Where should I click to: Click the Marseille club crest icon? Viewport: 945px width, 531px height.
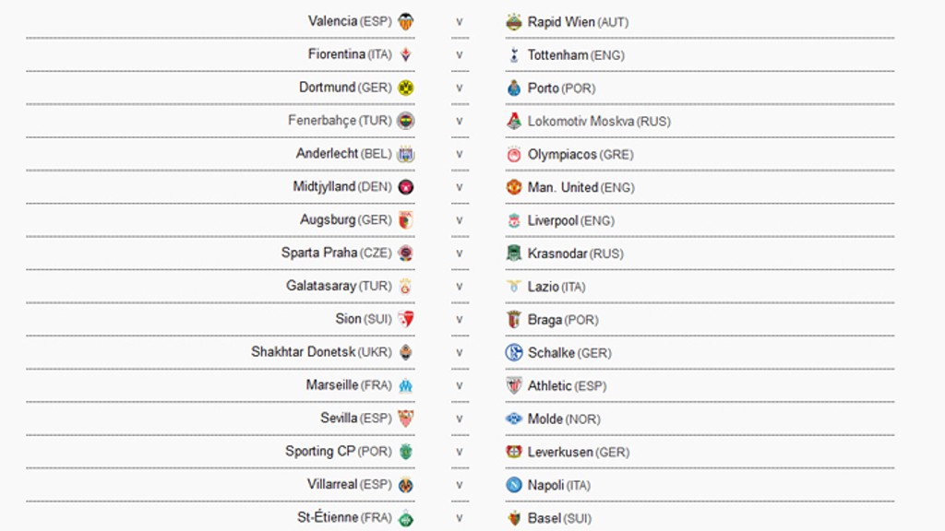tap(406, 385)
